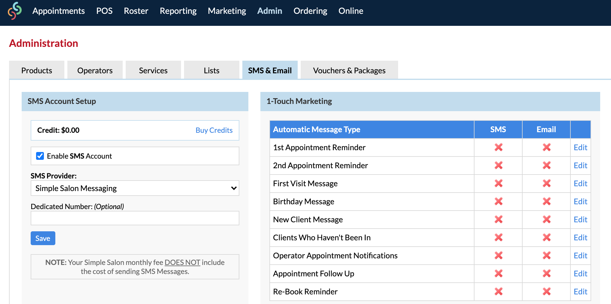Click Email red cross for New Client Message
This screenshot has width=611, height=304.
pos(547,219)
